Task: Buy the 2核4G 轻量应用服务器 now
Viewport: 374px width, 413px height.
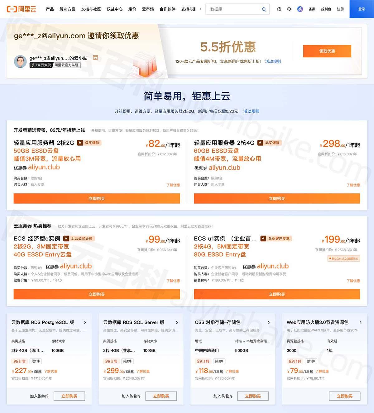Action: pos(277,198)
